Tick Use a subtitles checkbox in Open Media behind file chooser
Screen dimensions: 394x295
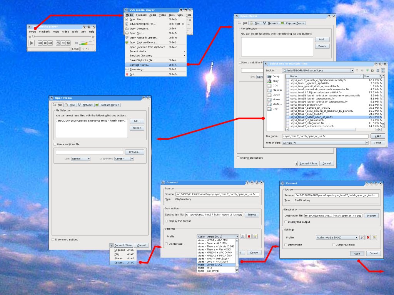tap(240, 63)
